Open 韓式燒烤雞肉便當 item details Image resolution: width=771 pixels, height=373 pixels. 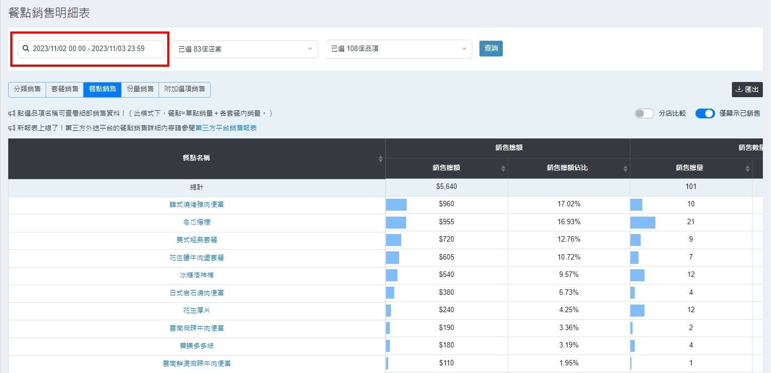coord(196,205)
